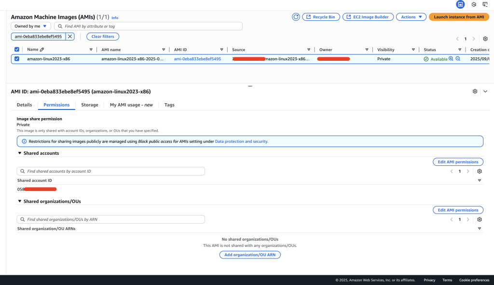Image resolution: width=494 pixels, height=285 pixels.
Task: Collapse the AMI detail panel with chevron
Action: (485, 91)
